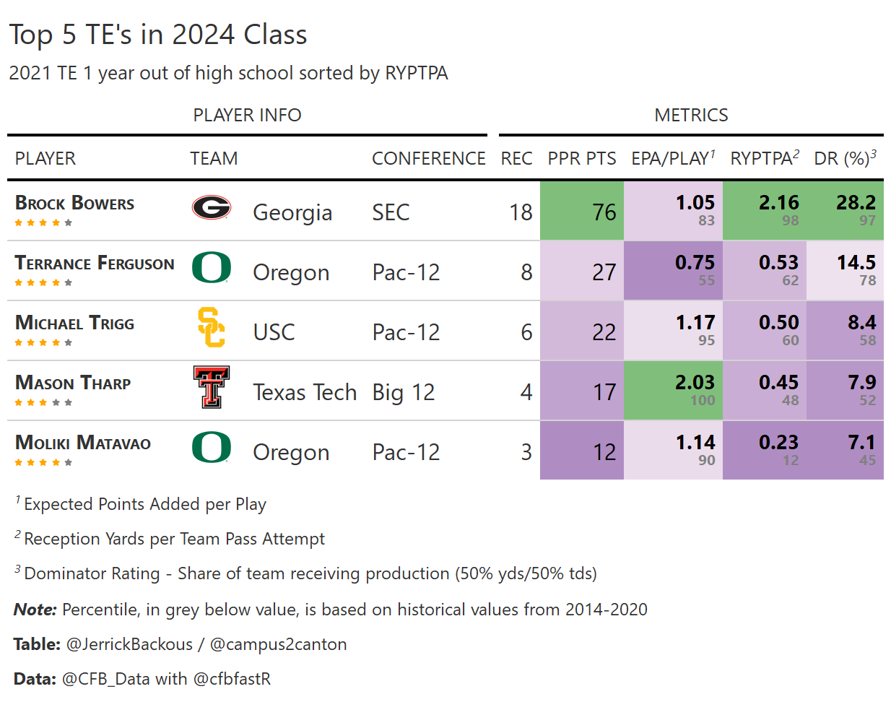
Task: Click the DR (%) column header
Action: [845, 159]
